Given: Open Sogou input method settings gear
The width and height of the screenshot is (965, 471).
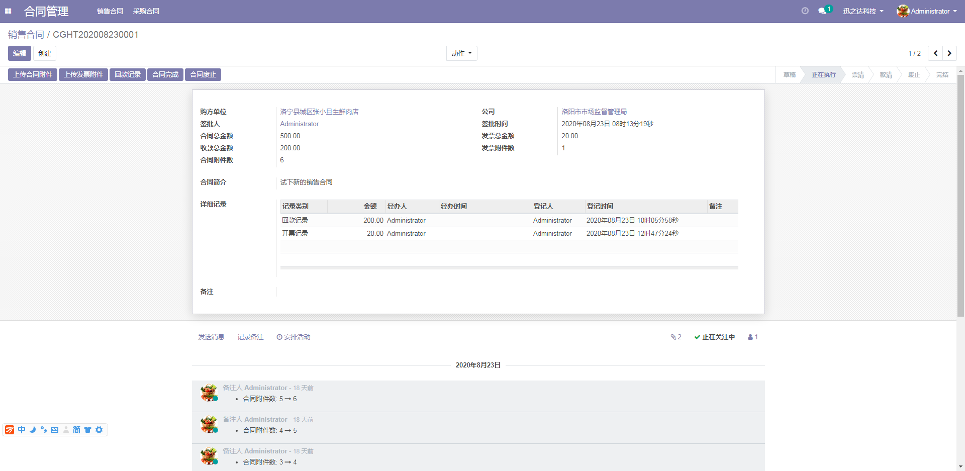Looking at the screenshot, I should tap(99, 430).
